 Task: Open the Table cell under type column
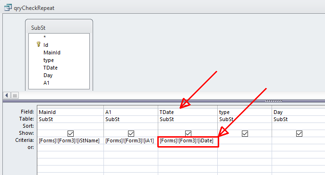click(245, 119)
